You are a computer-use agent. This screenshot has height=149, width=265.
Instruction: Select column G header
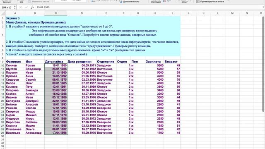click(x=138, y=13)
